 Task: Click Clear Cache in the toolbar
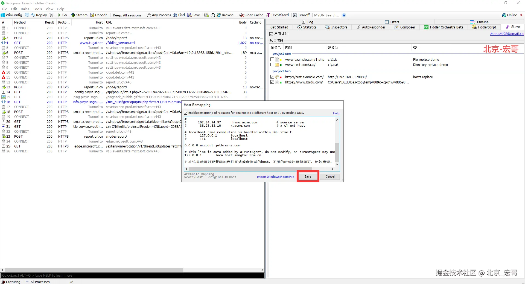252,15
